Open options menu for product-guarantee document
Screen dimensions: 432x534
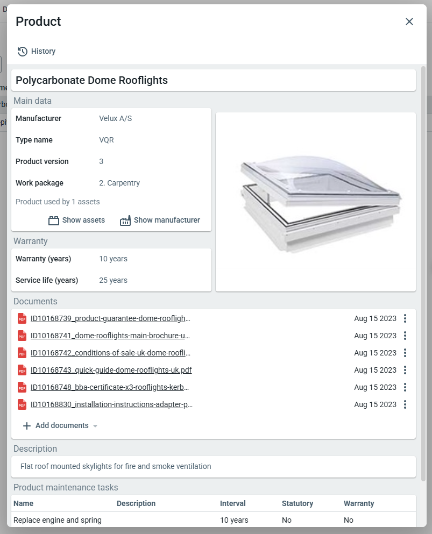[405, 318]
